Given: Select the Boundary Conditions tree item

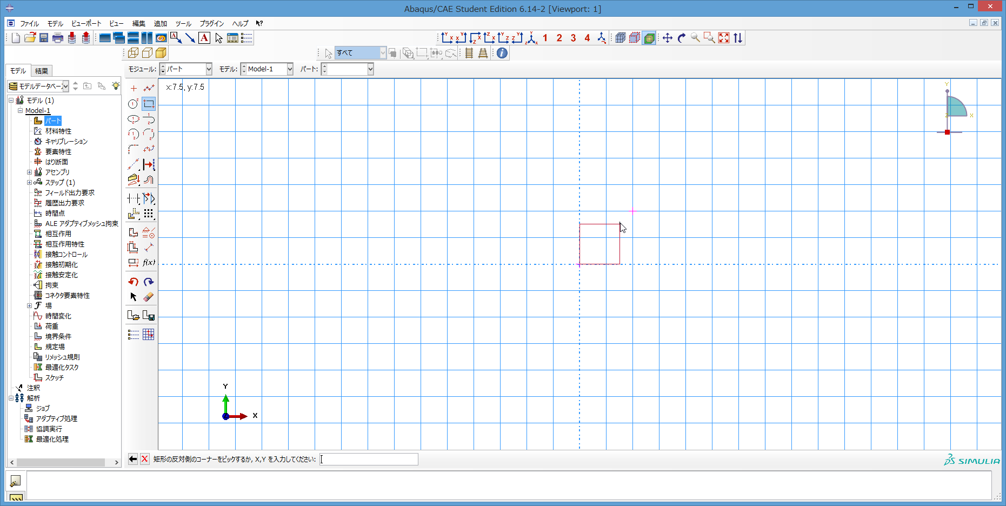Looking at the screenshot, I should pyautogui.click(x=58, y=337).
